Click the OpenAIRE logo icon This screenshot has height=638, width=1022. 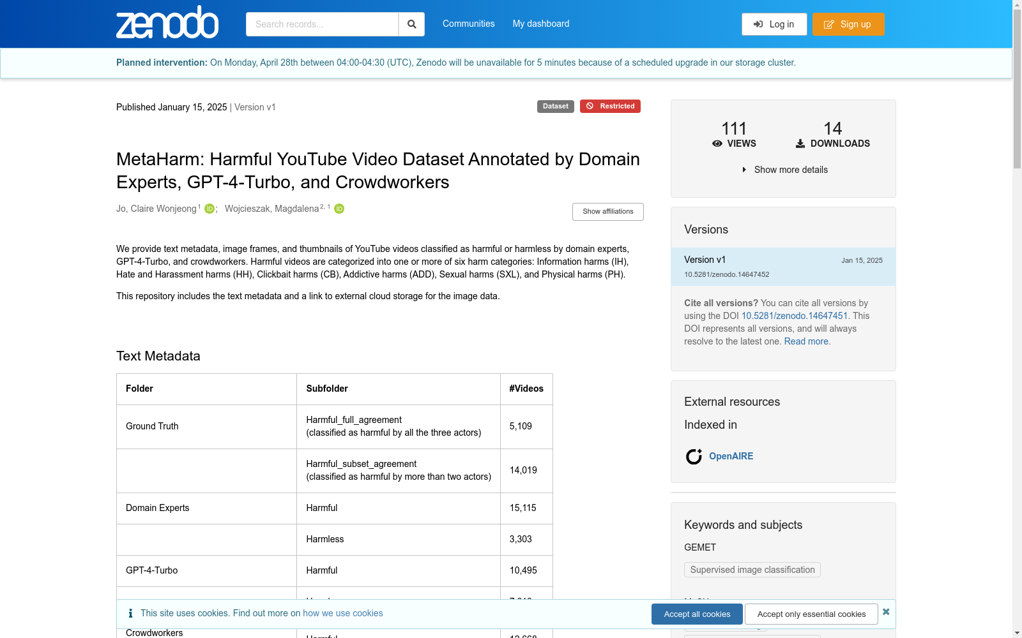click(x=694, y=456)
